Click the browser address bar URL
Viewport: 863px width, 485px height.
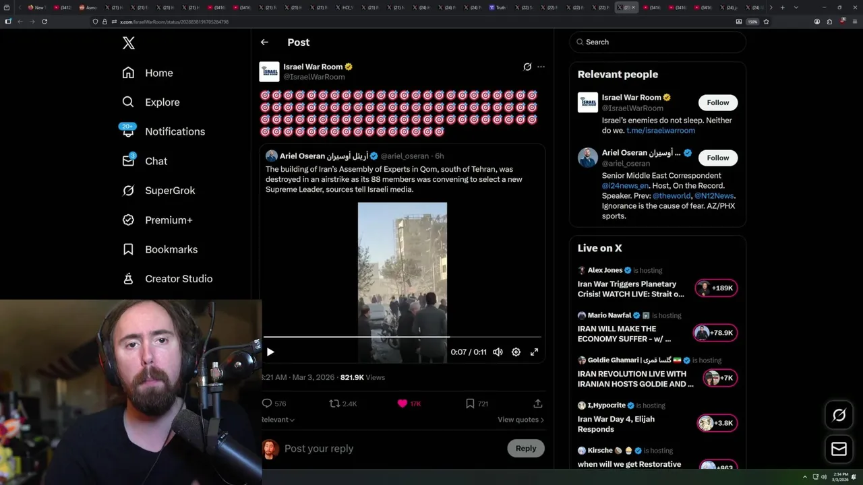coord(174,22)
